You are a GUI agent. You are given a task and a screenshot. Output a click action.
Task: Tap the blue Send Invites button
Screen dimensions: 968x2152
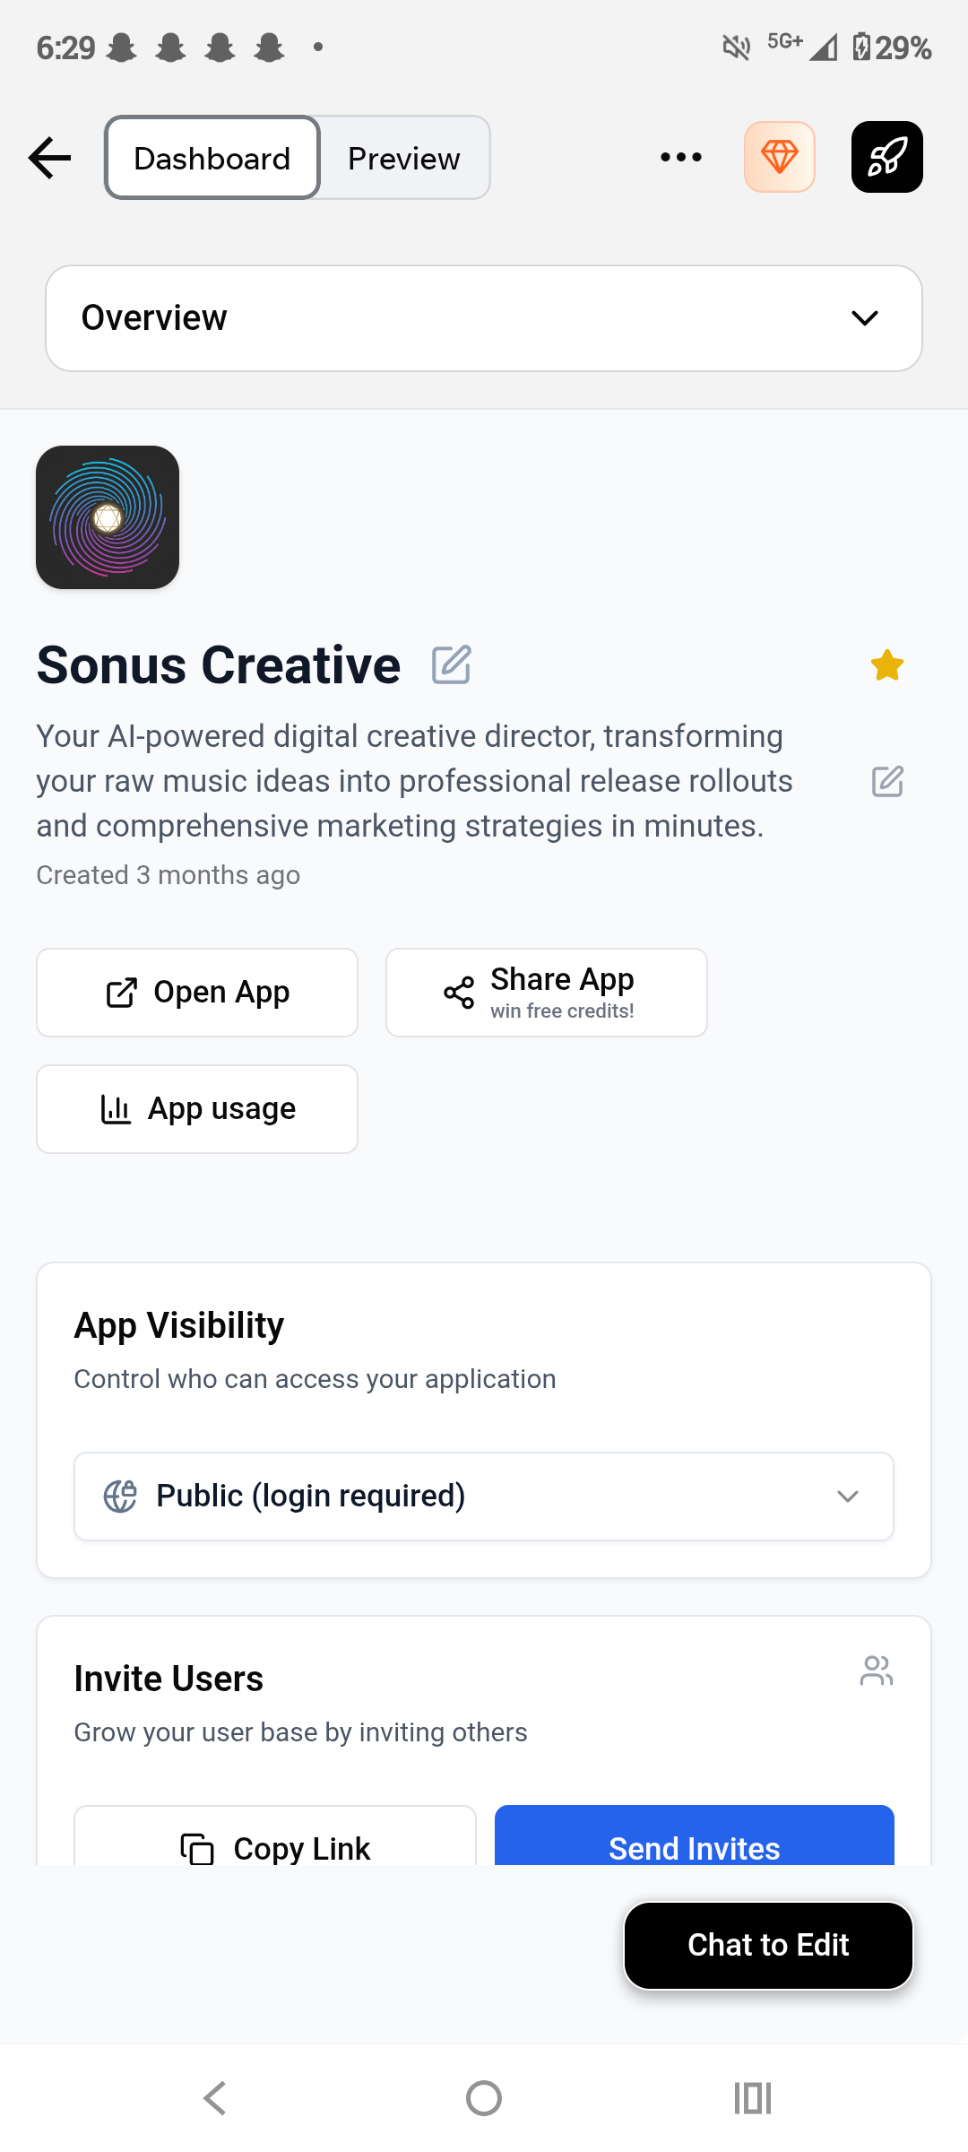[x=695, y=1836]
